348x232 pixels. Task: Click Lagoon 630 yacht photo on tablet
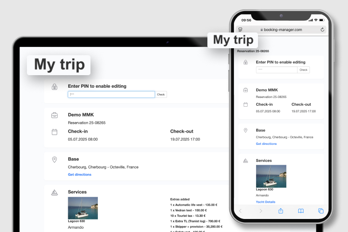pyautogui.click(x=83, y=208)
